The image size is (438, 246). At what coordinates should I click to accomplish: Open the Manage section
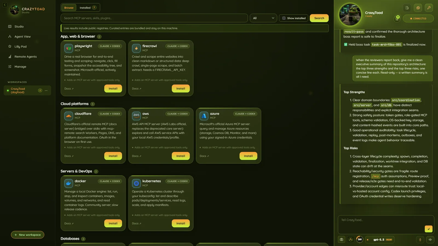[20, 67]
